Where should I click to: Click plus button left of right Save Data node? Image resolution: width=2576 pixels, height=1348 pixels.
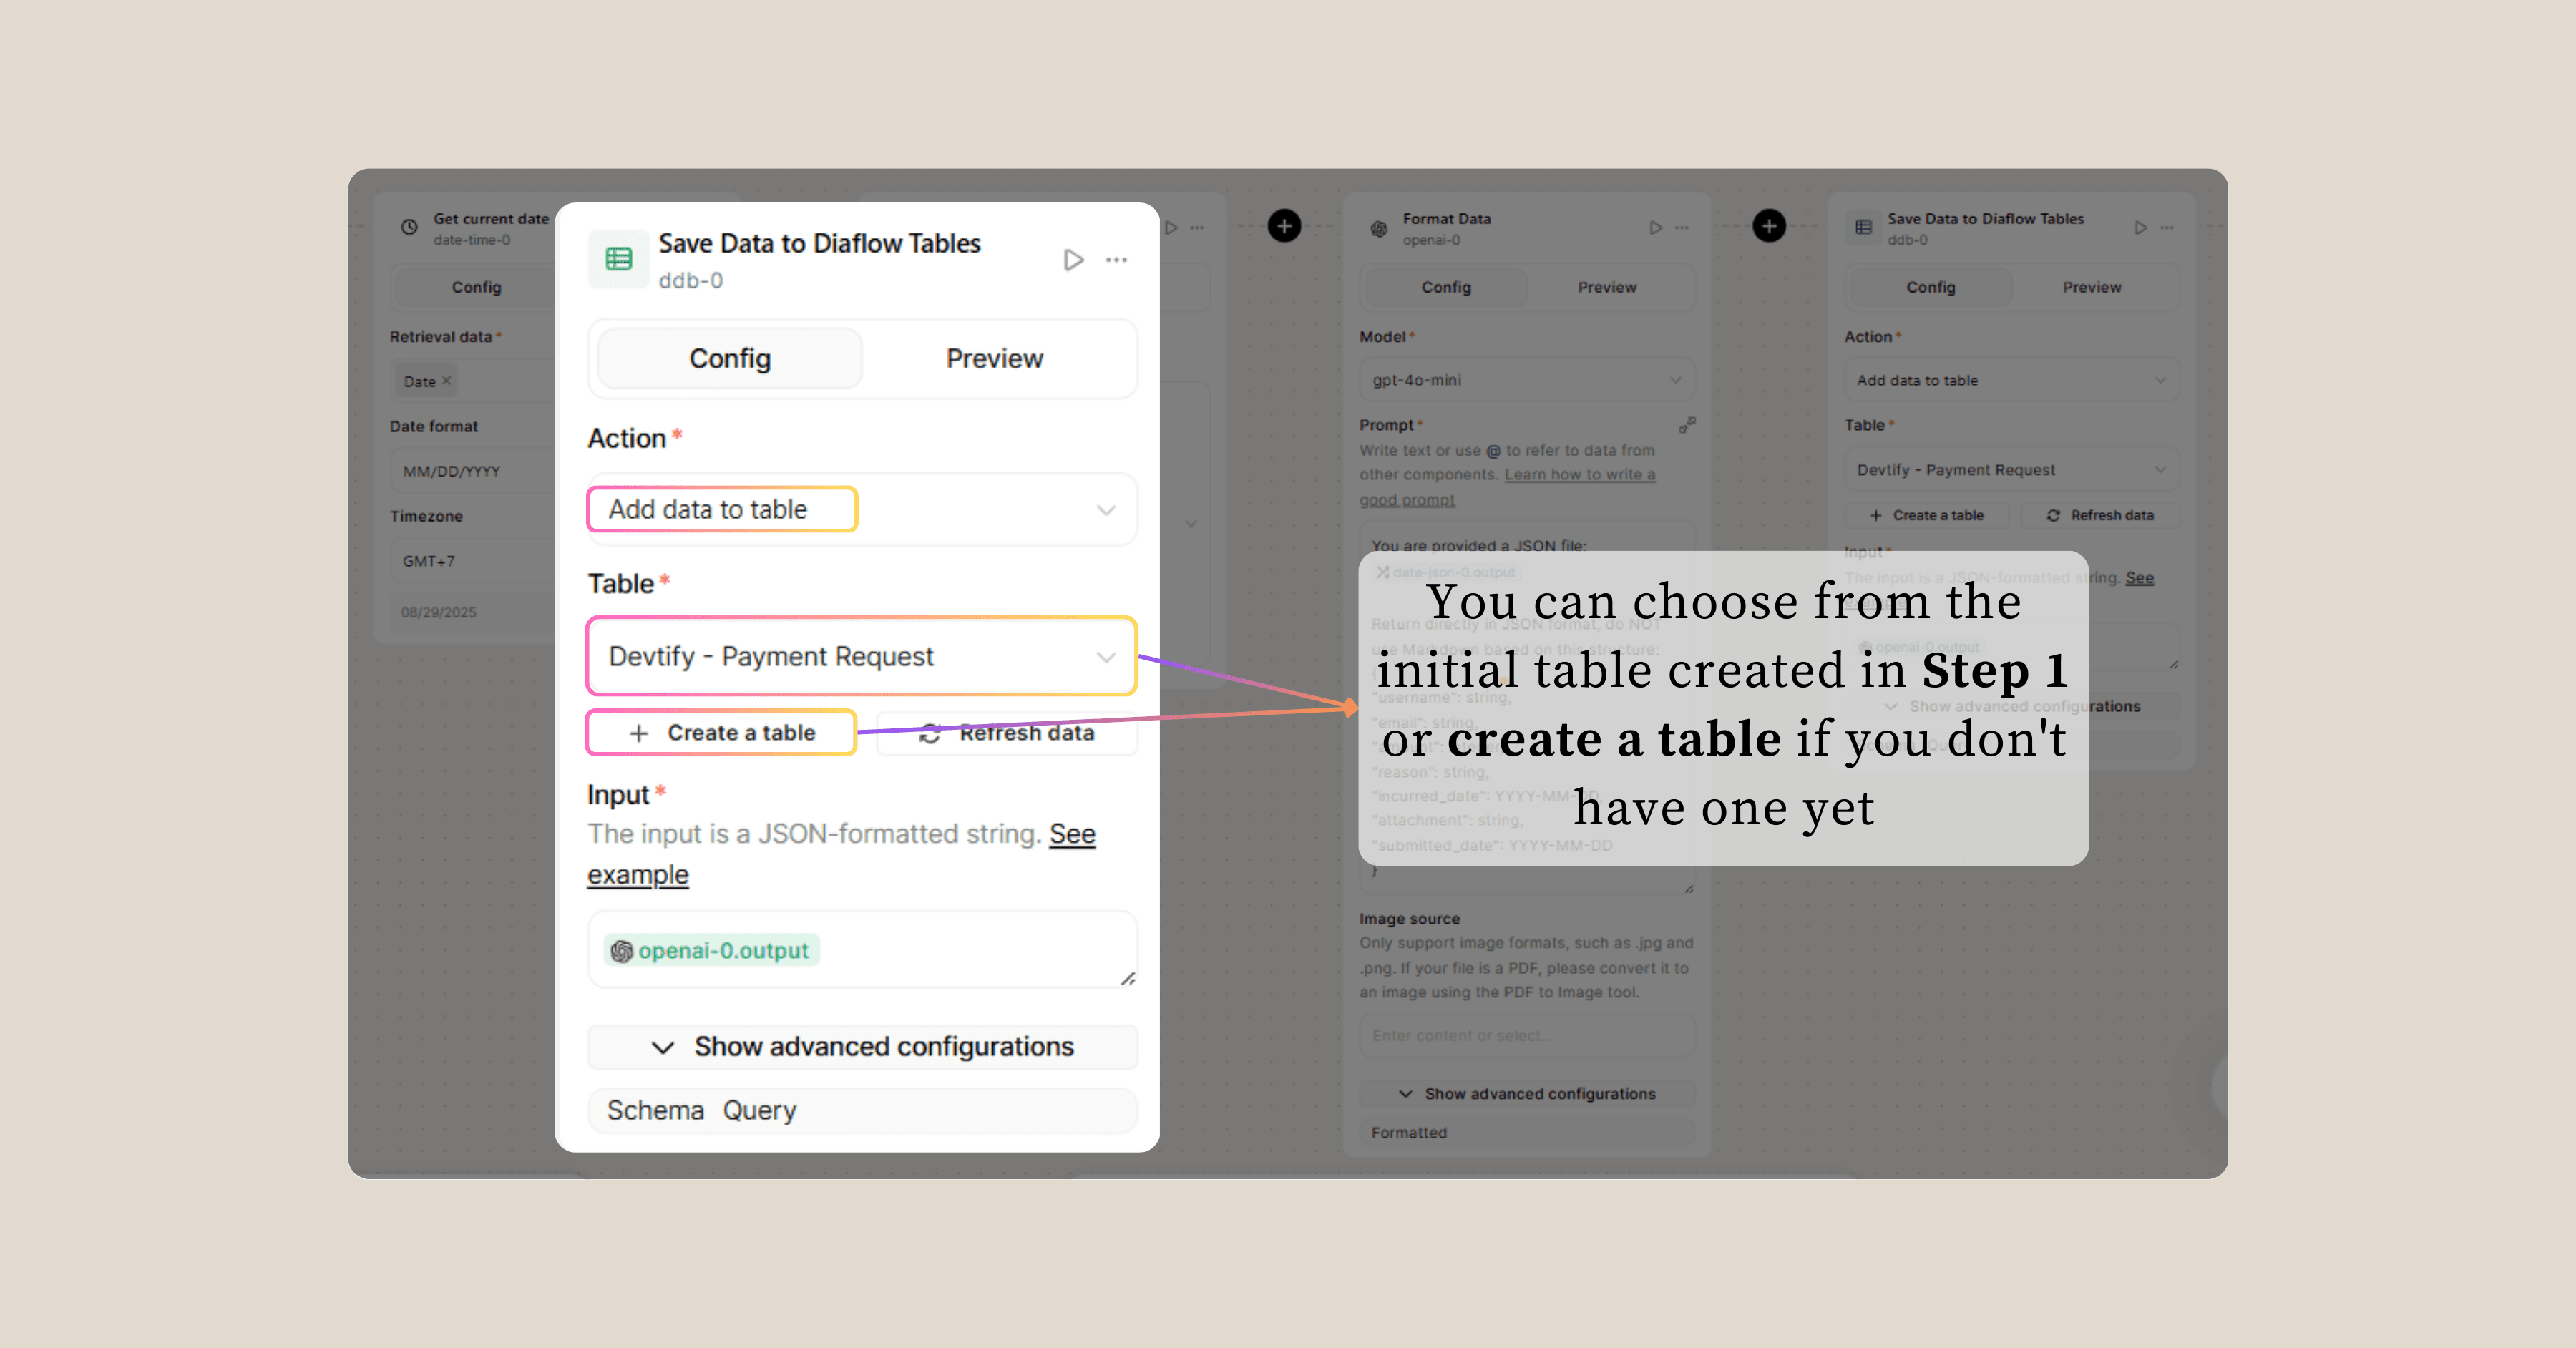click(x=1769, y=226)
